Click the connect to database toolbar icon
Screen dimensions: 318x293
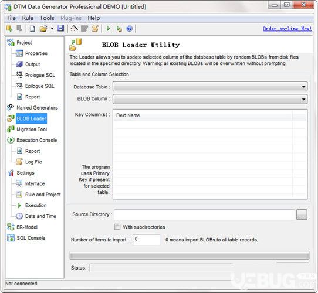(9, 28)
